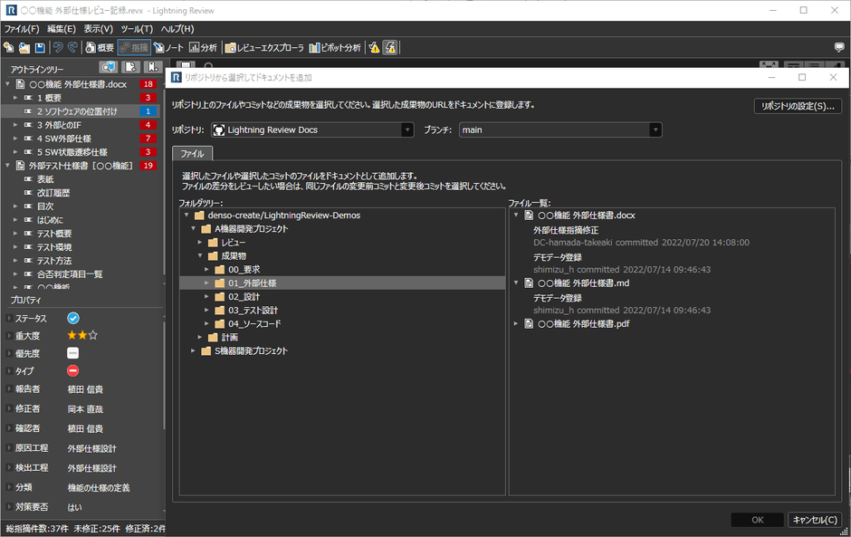This screenshot has width=851, height=537.
Task: Open the 分析 view
Action: tap(204, 47)
